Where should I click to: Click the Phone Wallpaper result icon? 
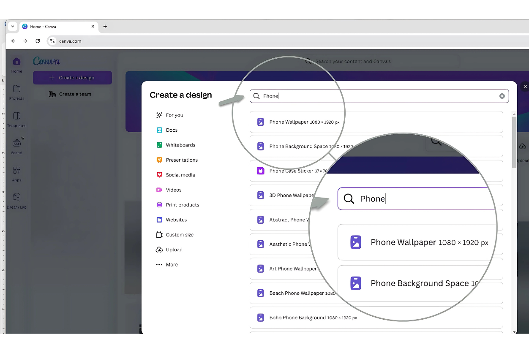261,122
